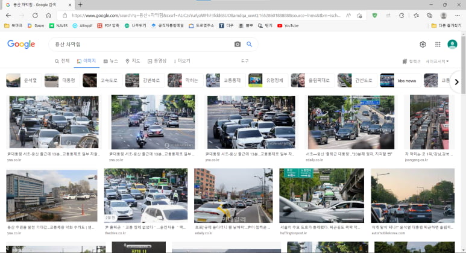Open the YouTube bookmark
Image resolution: width=466 pixels, height=253 pixels.
point(288,26)
